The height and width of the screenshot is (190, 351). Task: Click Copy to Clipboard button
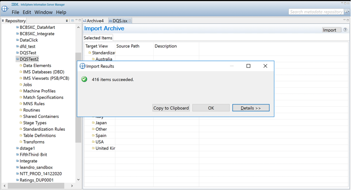[x=171, y=108]
